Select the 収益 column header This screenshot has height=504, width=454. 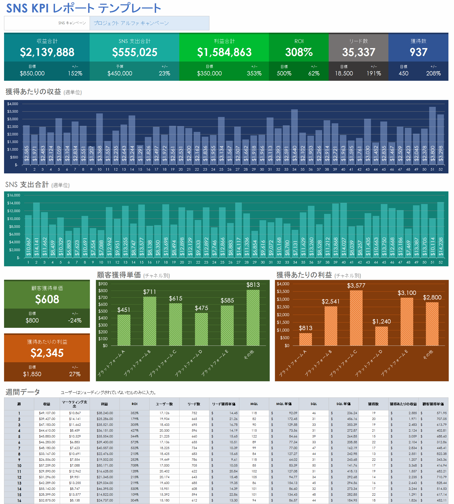[x=47, y=404]
